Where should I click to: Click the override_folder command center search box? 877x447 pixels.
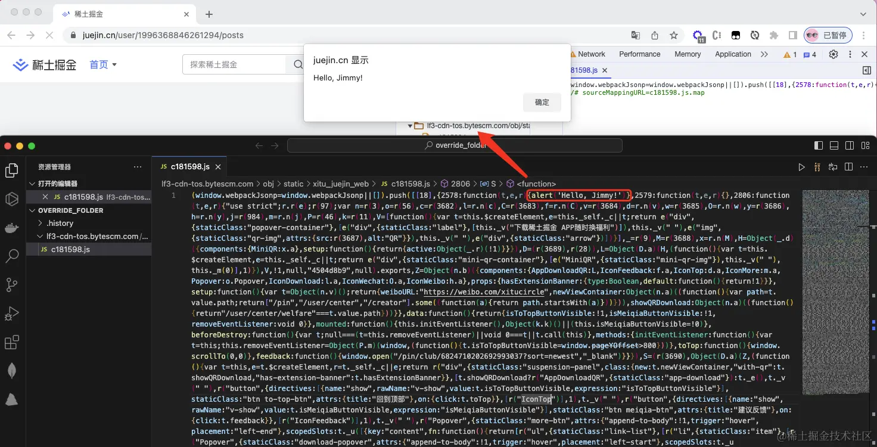coord(455,145)
